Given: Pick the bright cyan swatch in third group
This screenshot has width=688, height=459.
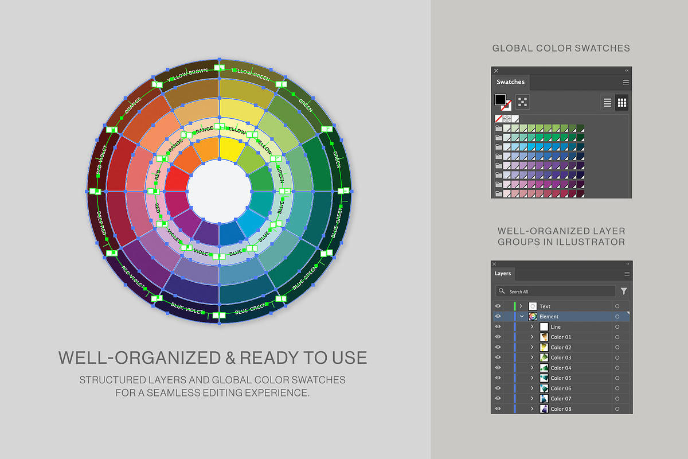Looking at the screenshot, I should click(x=531, y=147).
